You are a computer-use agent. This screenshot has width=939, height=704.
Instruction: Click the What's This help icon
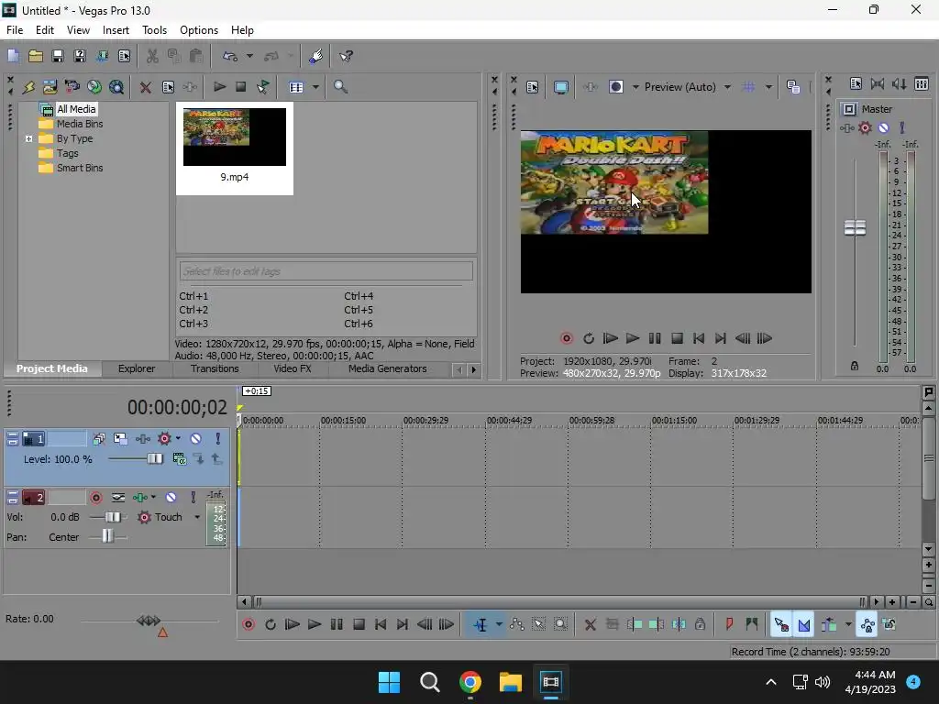click(x=346, y=56)
